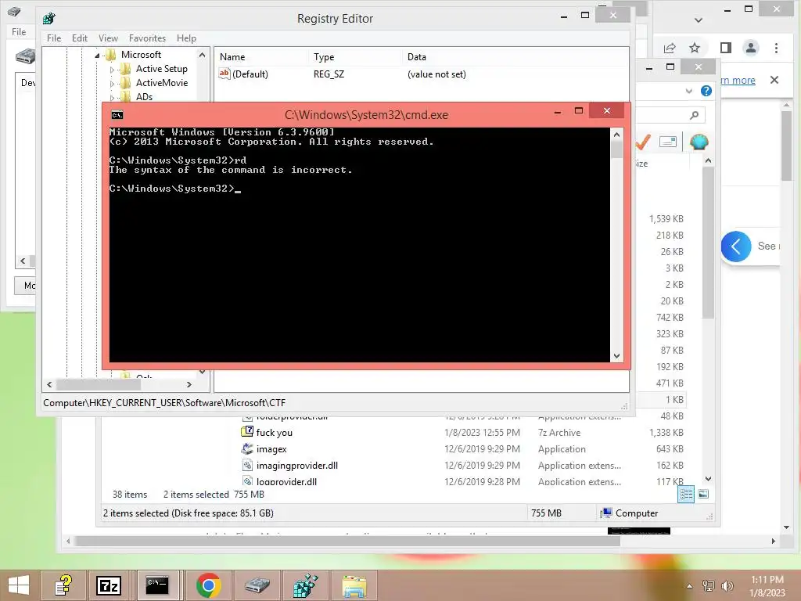Screen dimensions: 801x601
Task: Click the orange checkmark toolbar icon
Action: pyautogui.click(x=643, y=142)
